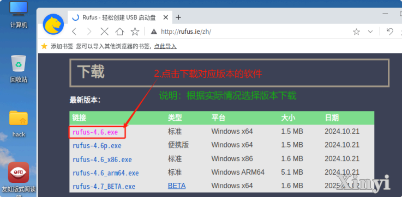Screen dimensions: 402x197
Task: Click the undo restore arrow icon
Action: click(389, 32)
